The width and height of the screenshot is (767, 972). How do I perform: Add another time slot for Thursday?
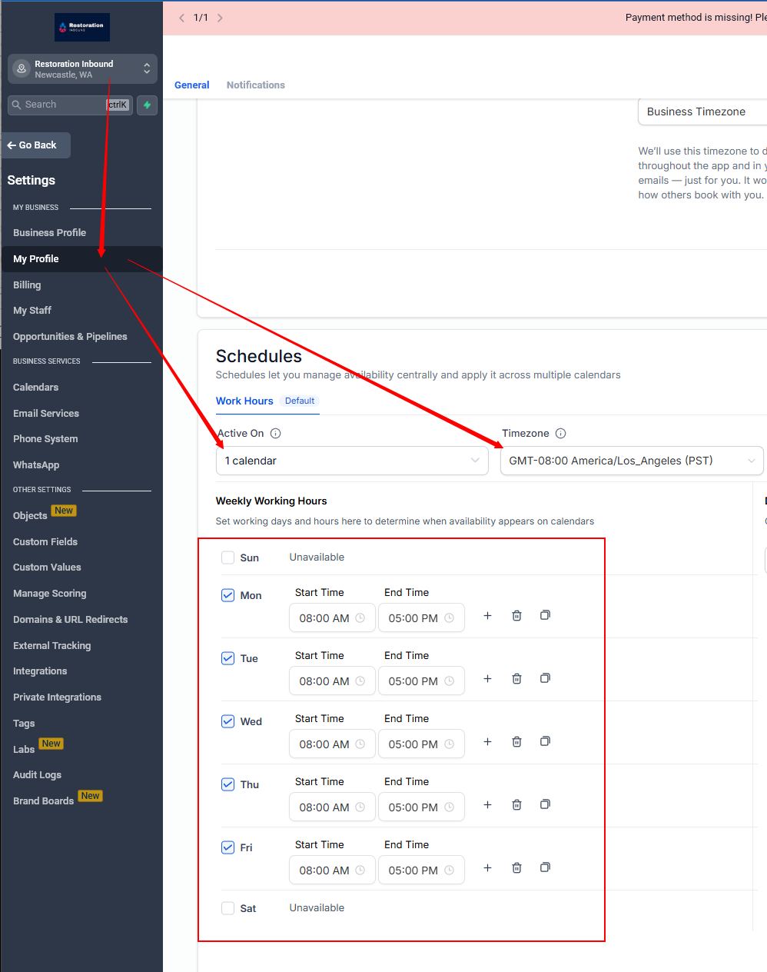[x=487, y=805]
